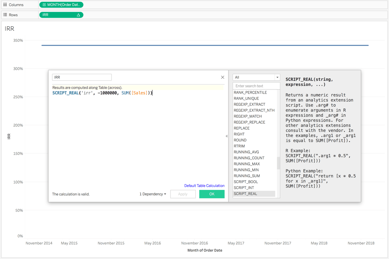Image resolution: width=389 pixels, height=259 pixels.
Task: Click the Apply button
Action: click(x=183, y=194)
